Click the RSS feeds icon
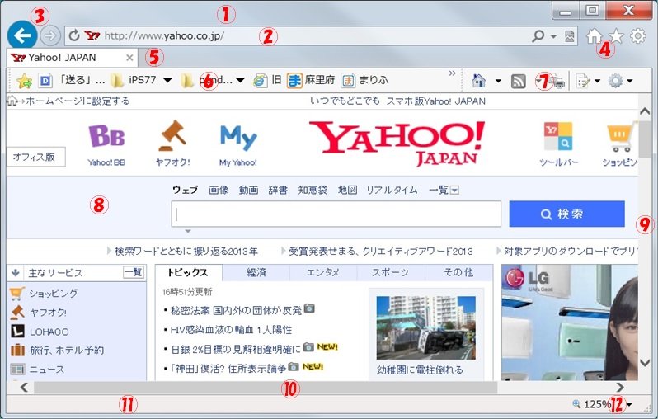The height and width of the screenshot is (419, 658). click(x=519, y=81)
